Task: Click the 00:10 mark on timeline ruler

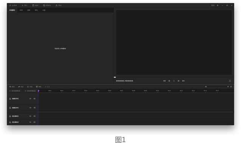Action: [157, 91]
